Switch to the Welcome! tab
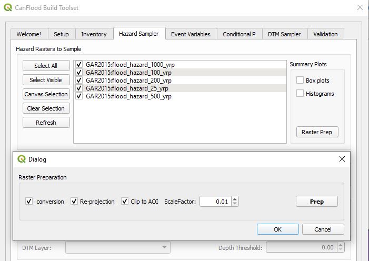 pyautogui.click(x=29, y=34)
